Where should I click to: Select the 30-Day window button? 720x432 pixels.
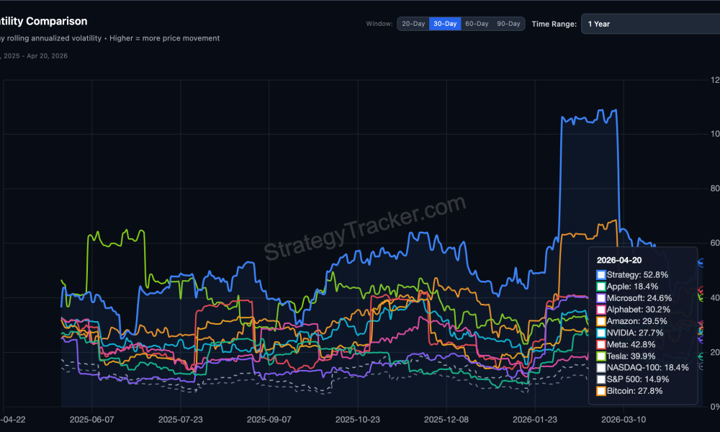445,23
